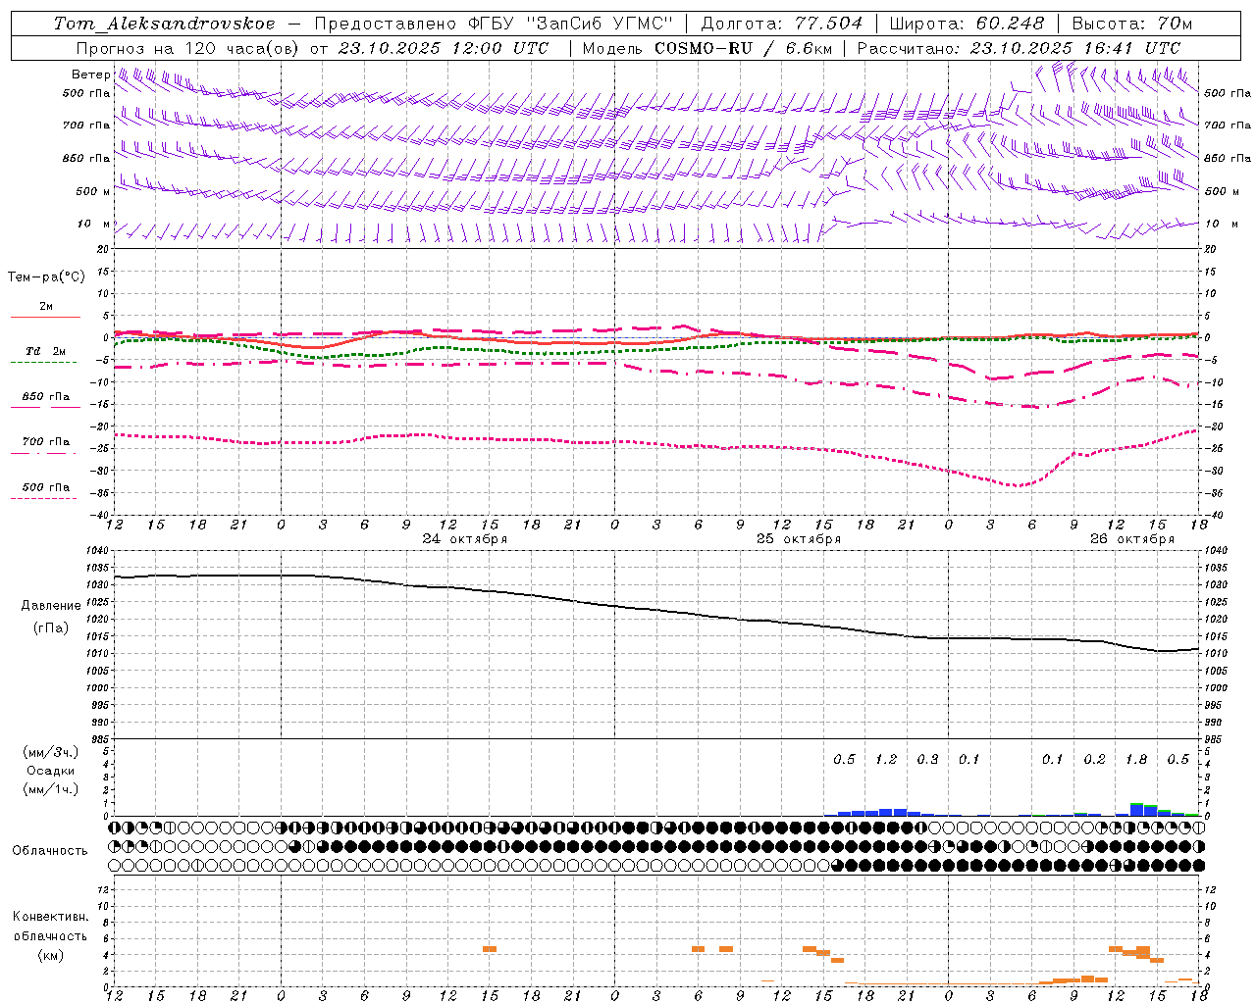Click the Ветер wind panel label
Viewport: 1256px width, 1004px height.
[90, 75]
